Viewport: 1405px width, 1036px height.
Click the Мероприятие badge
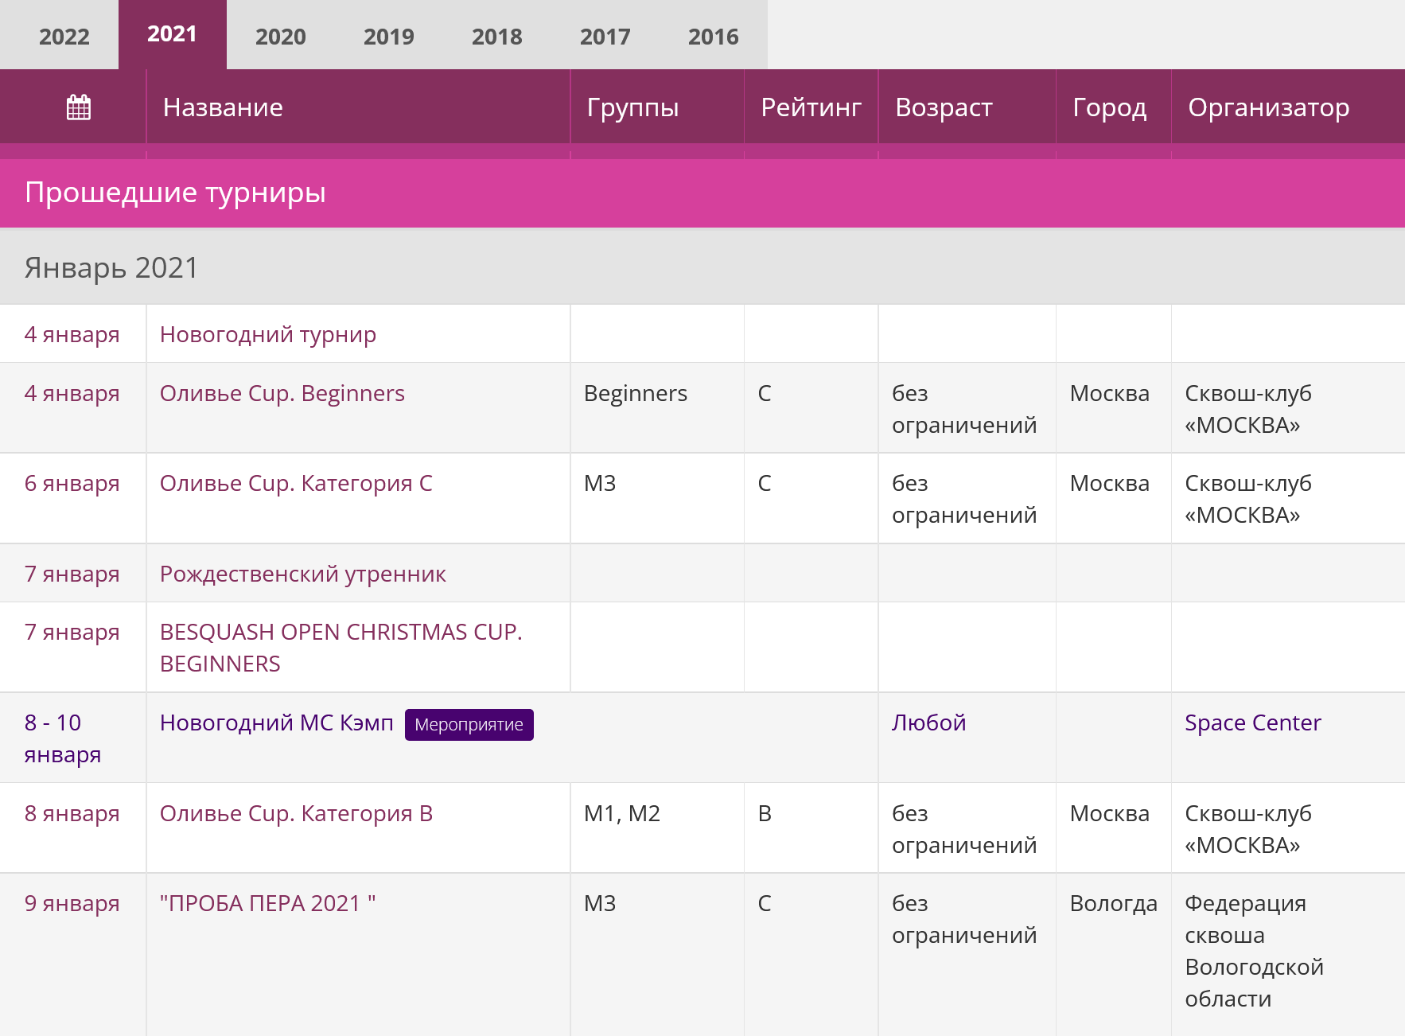[x=469, y=724]
